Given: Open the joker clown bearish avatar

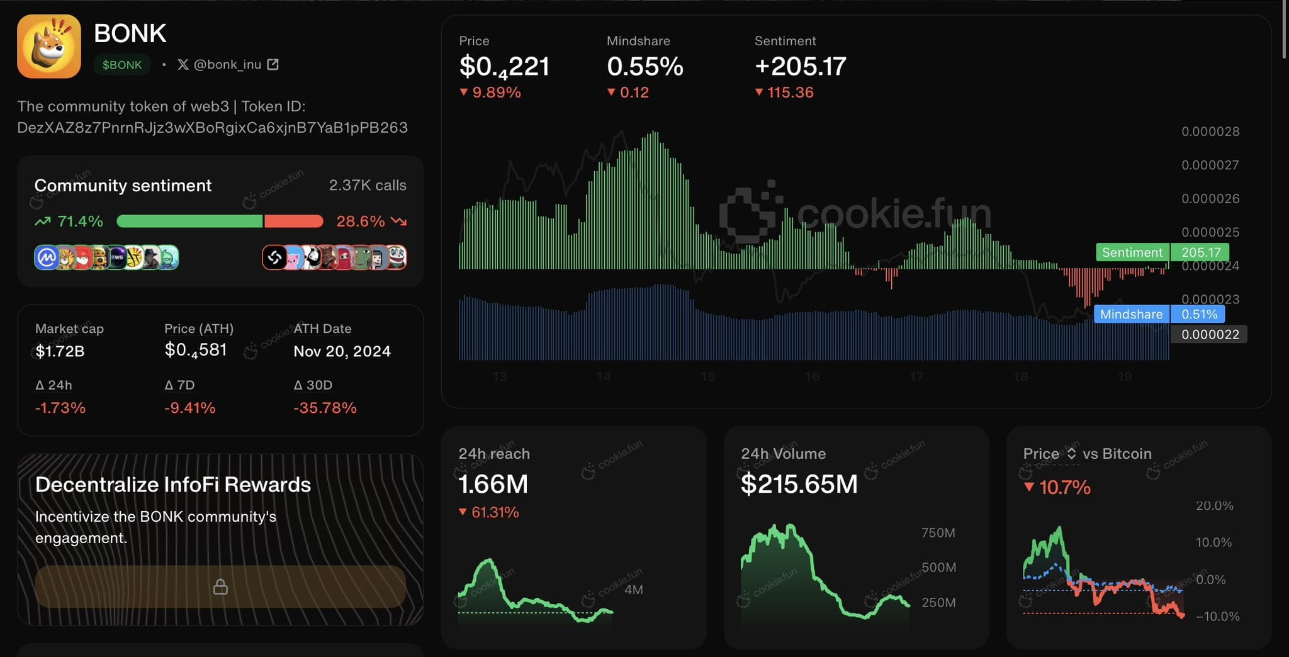Looking at the screenshot, I should pos(397,257).
